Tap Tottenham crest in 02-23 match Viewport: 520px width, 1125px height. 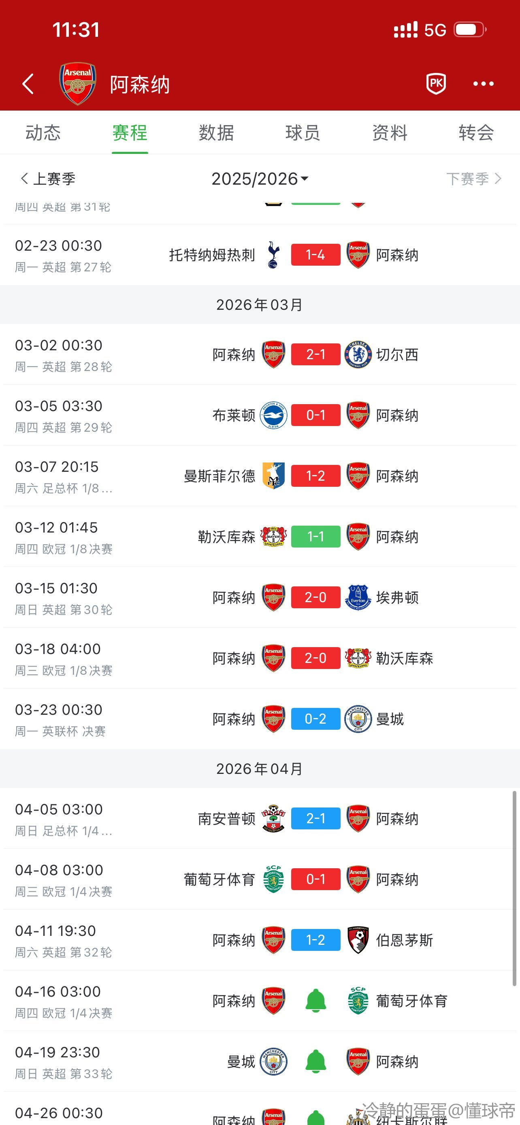click(x=273, y=255)
